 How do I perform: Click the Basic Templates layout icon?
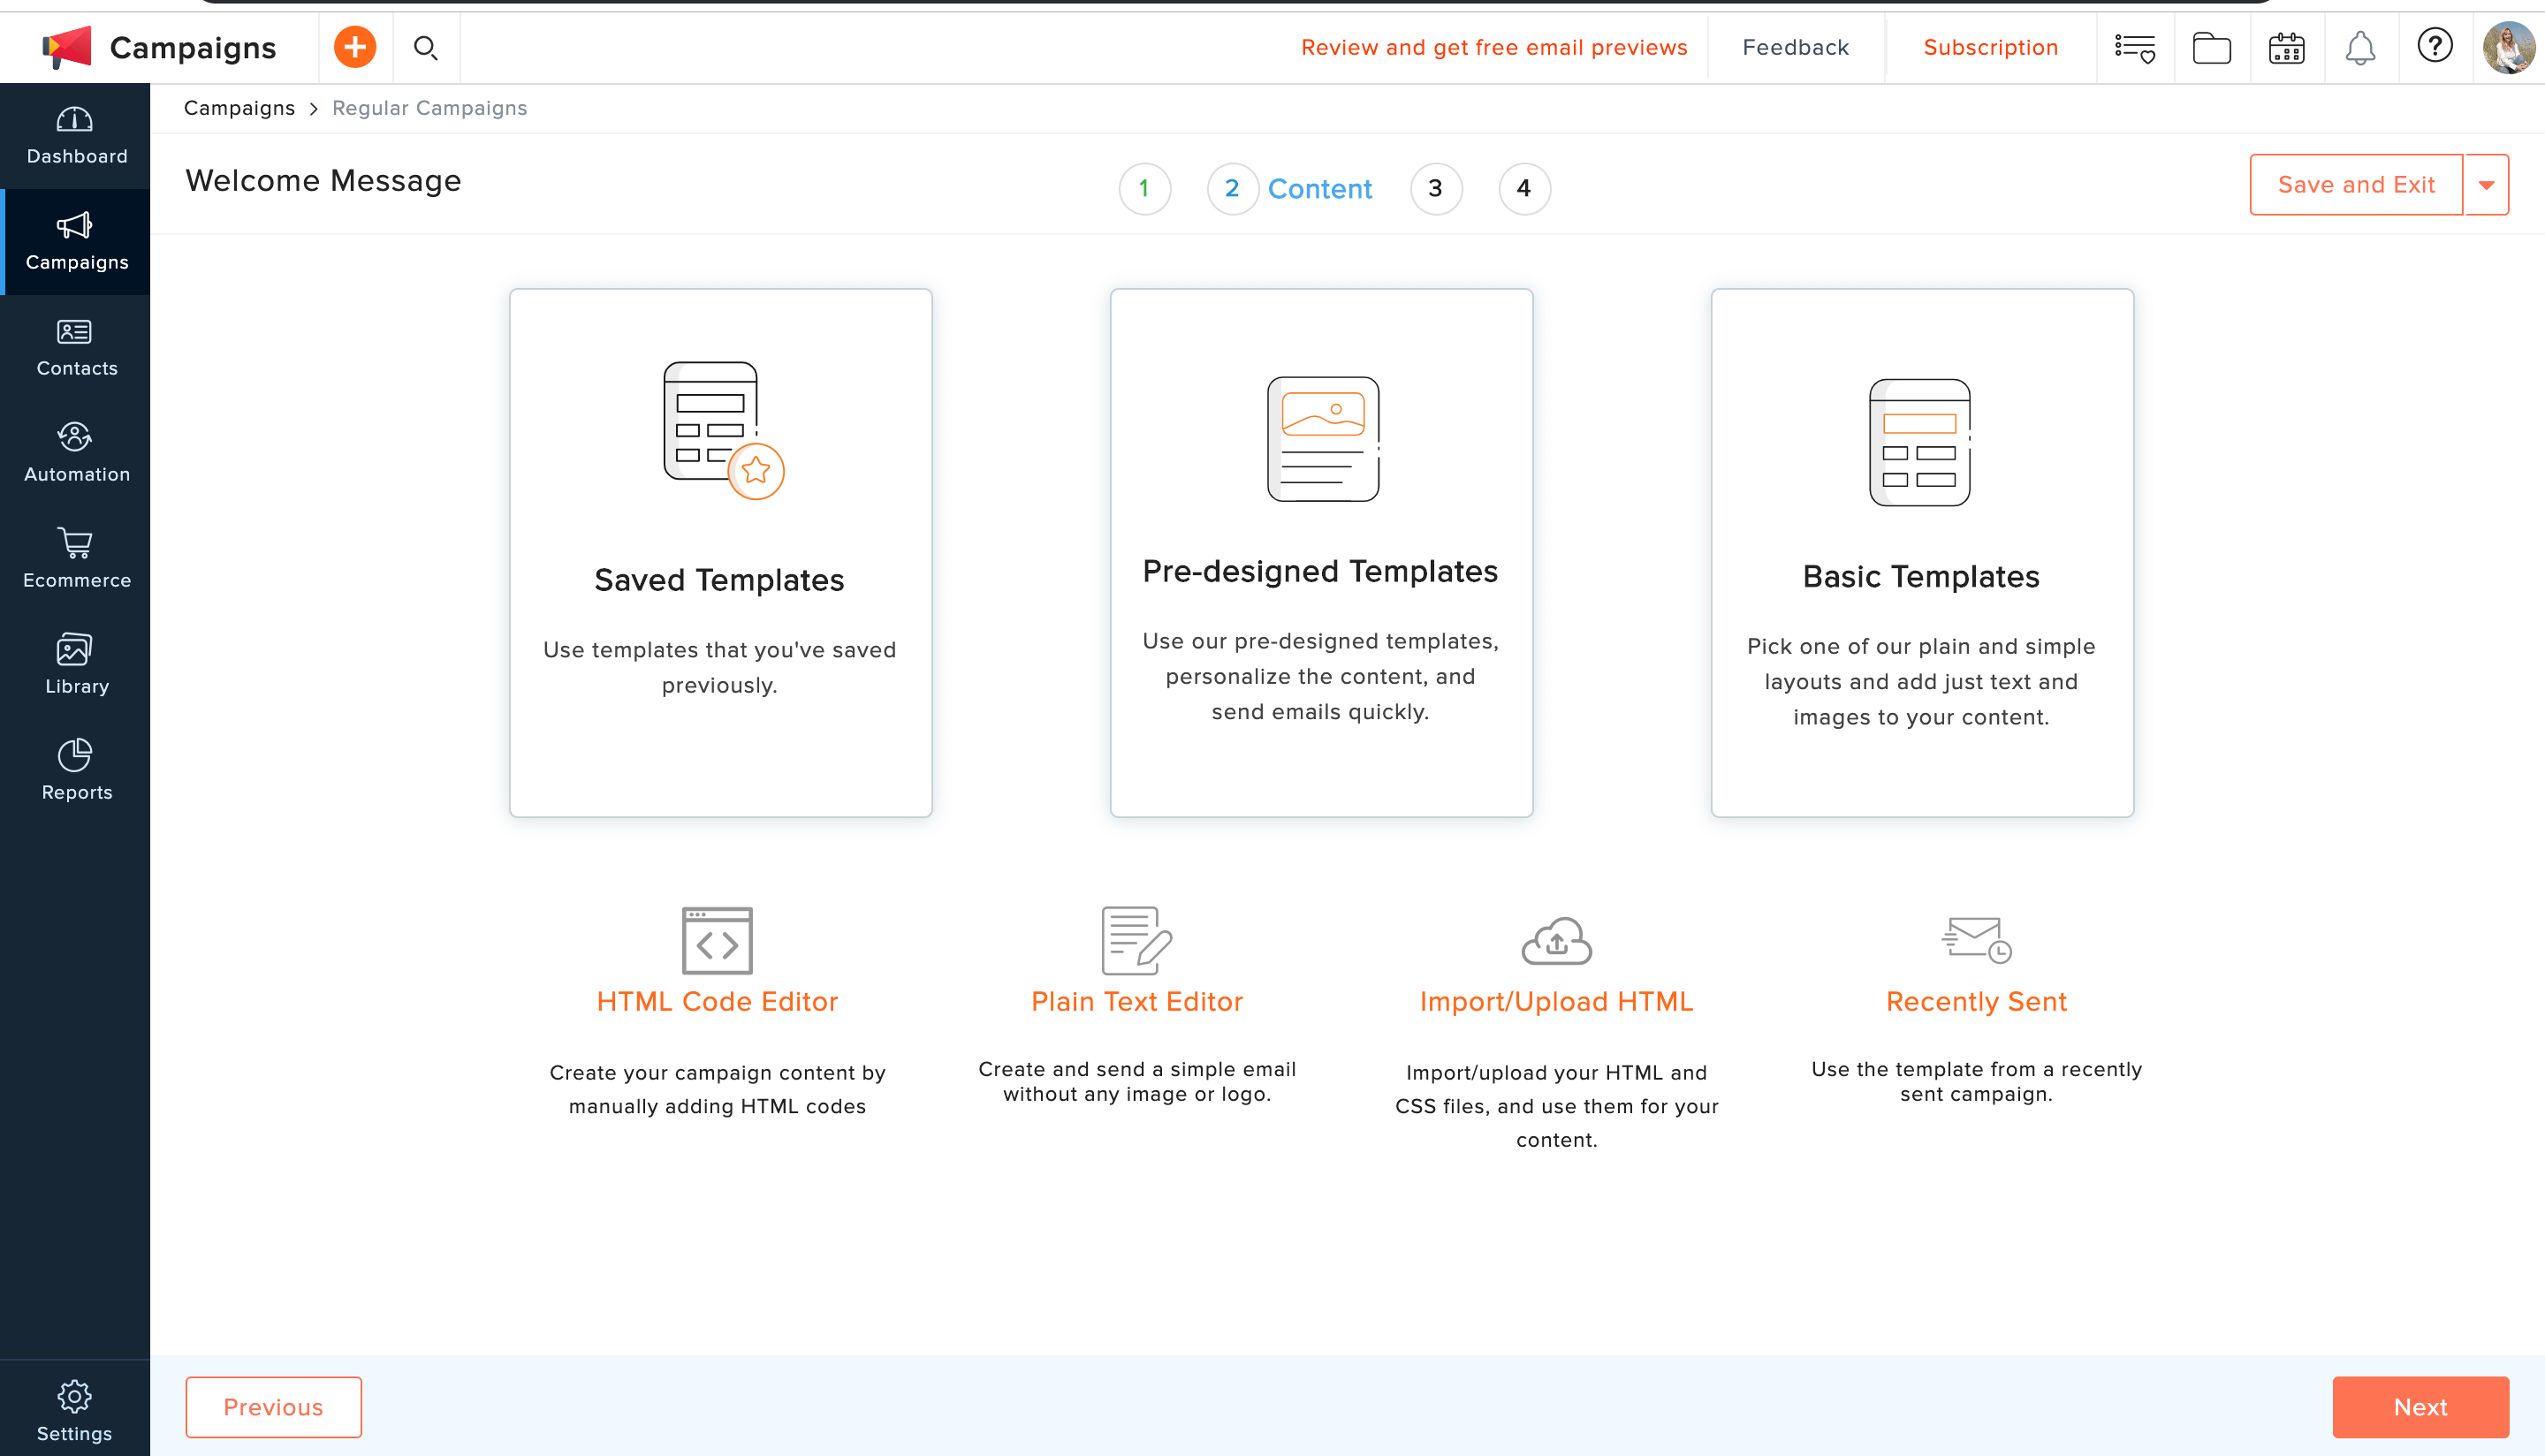pyautogui.click(x=1920, y=442)
